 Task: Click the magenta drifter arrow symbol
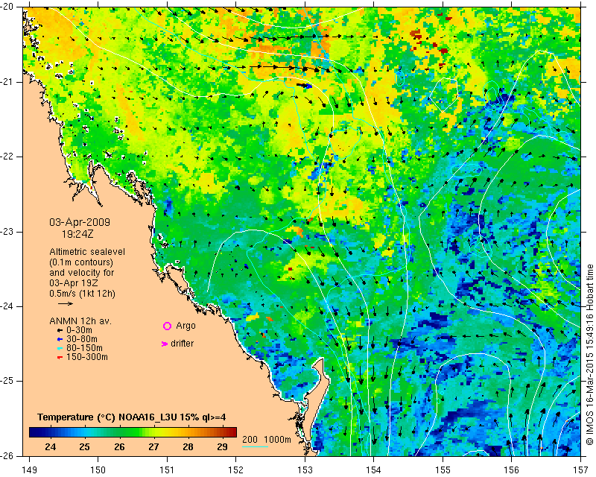tap(165, 344)
